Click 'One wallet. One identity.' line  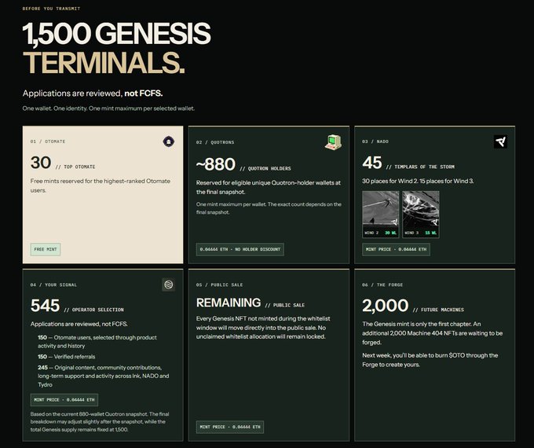[x=108, y=108]
